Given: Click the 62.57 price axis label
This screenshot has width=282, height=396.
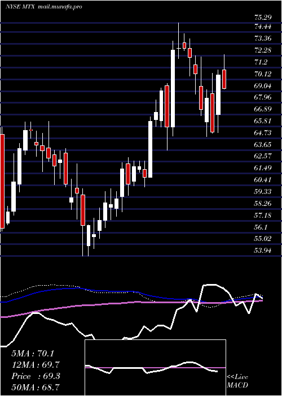Looking at the screenshot, I should pos(263,156).
